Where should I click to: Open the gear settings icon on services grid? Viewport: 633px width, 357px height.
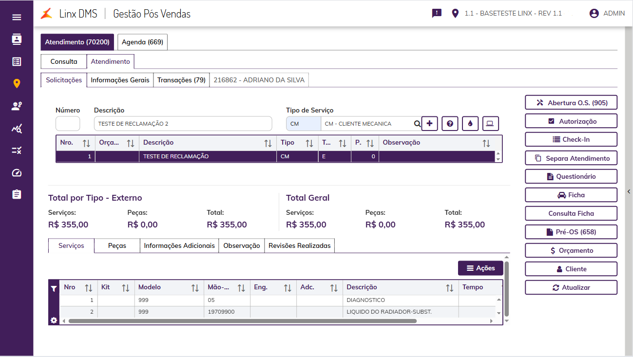pyautogui.click(x=54, y=320)
